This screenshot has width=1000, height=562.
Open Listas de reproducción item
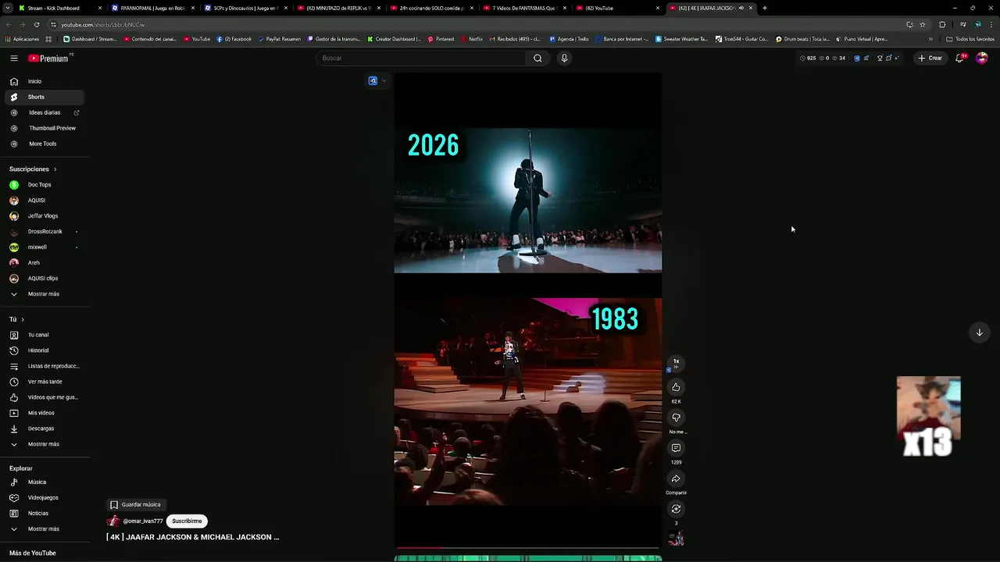coord(45,366)
